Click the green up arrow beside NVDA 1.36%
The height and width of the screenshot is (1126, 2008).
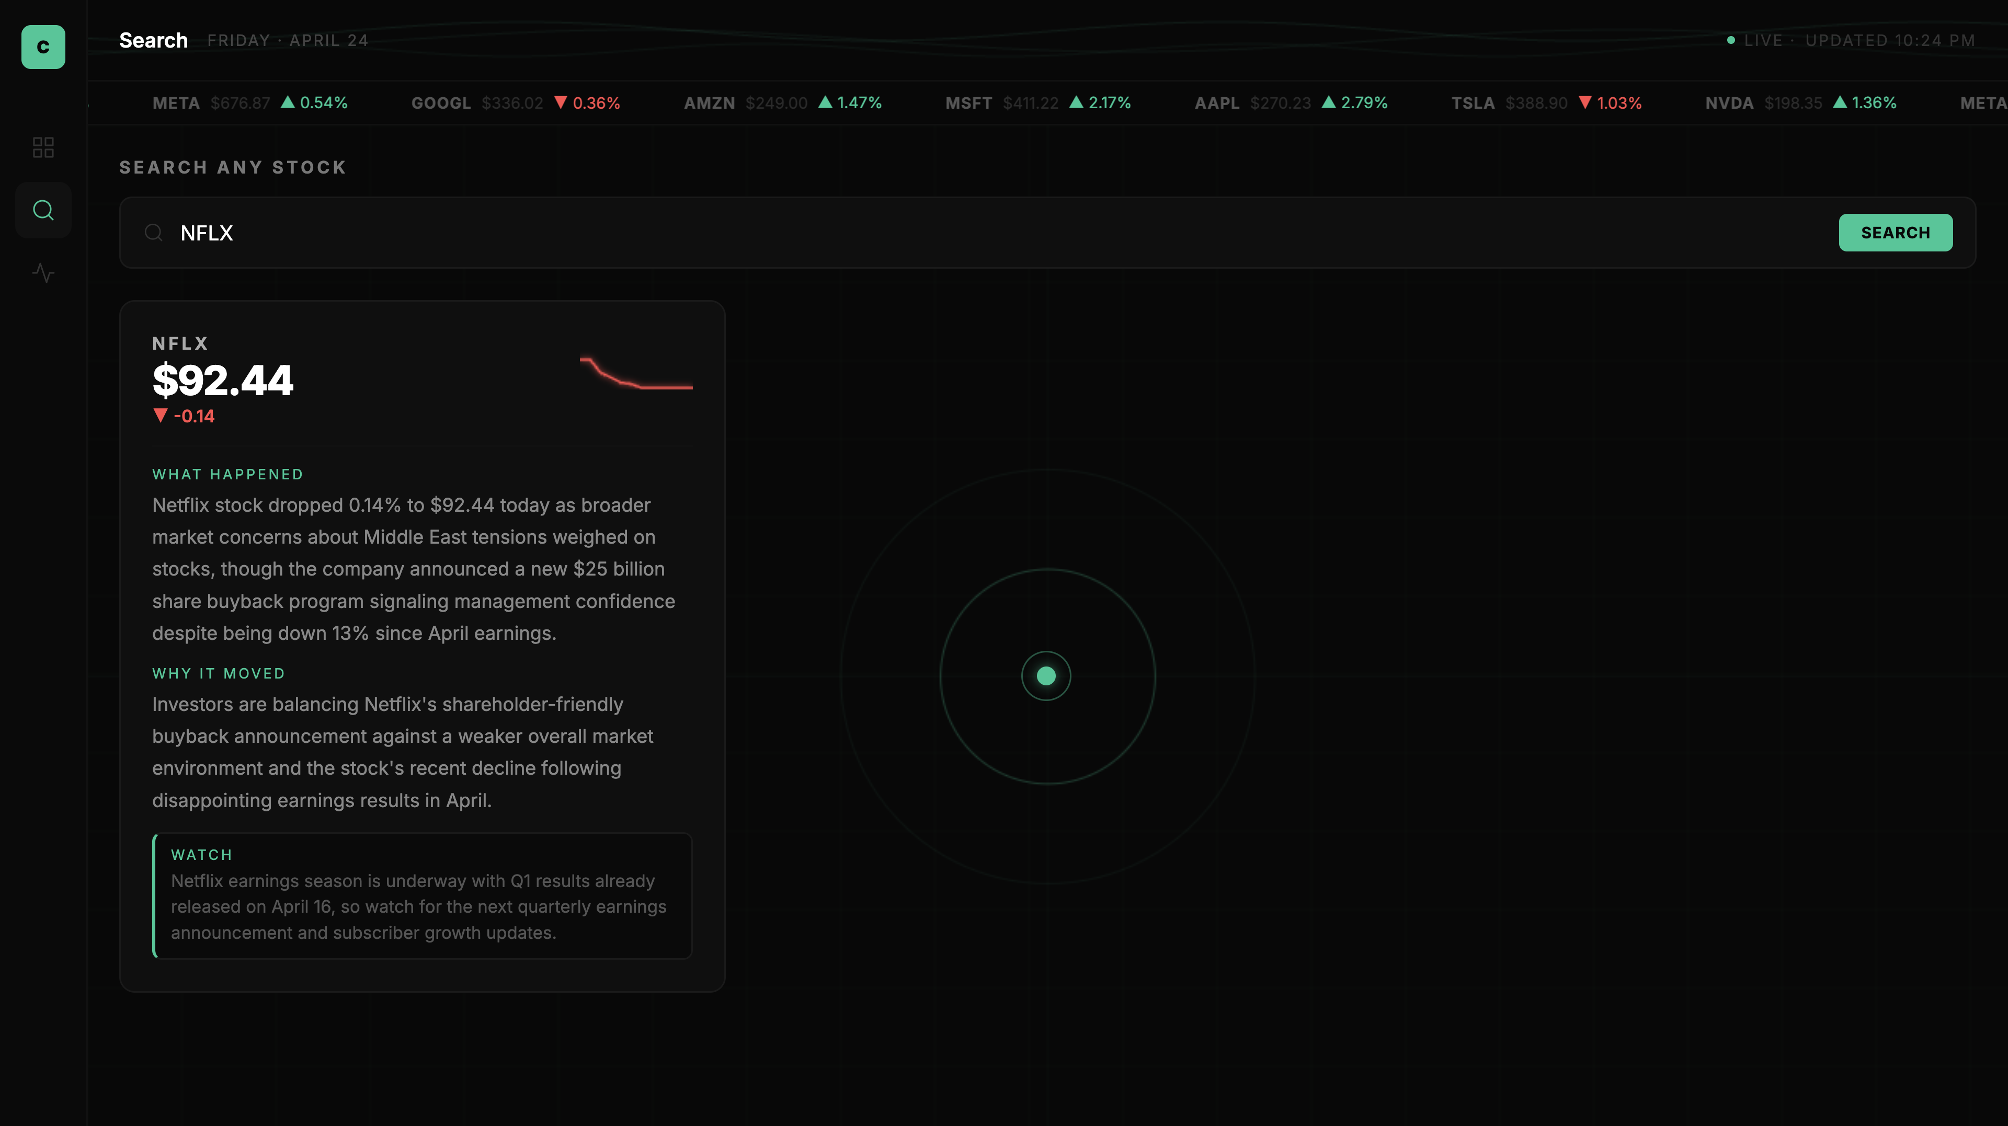click(x=1840, y=102)
